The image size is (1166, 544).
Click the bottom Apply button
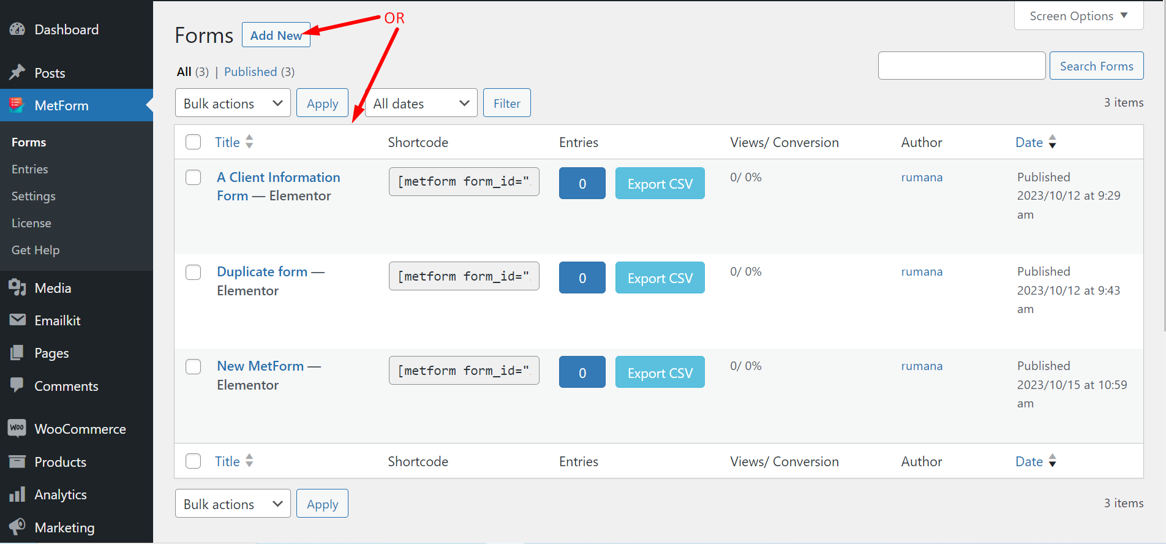(322, 504)
